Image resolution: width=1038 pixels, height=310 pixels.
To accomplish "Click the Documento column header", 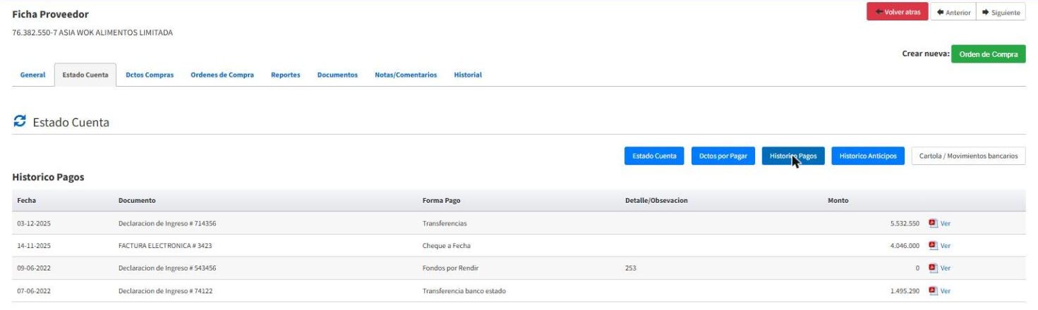I will point(137,201).
